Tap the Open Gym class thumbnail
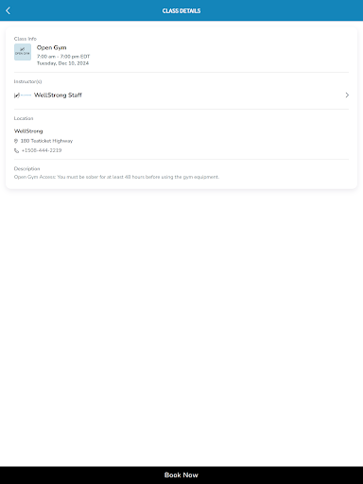363x484 pixels. [x=23, y=52]
